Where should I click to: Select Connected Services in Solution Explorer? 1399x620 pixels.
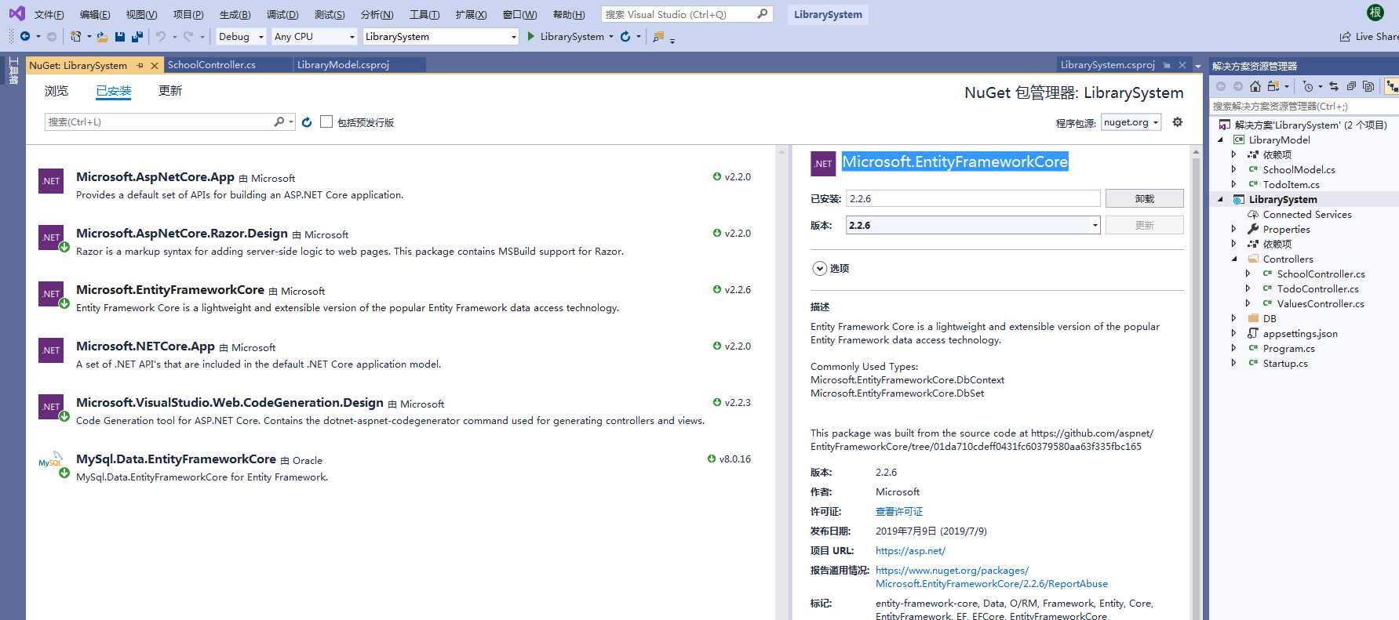(1307, 214)
